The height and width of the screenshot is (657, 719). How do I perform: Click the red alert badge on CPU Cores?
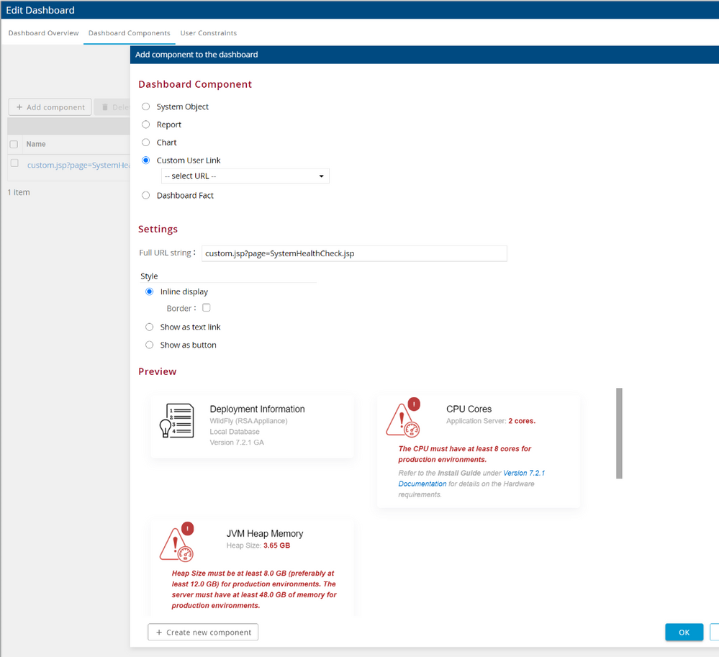[414, 404]
